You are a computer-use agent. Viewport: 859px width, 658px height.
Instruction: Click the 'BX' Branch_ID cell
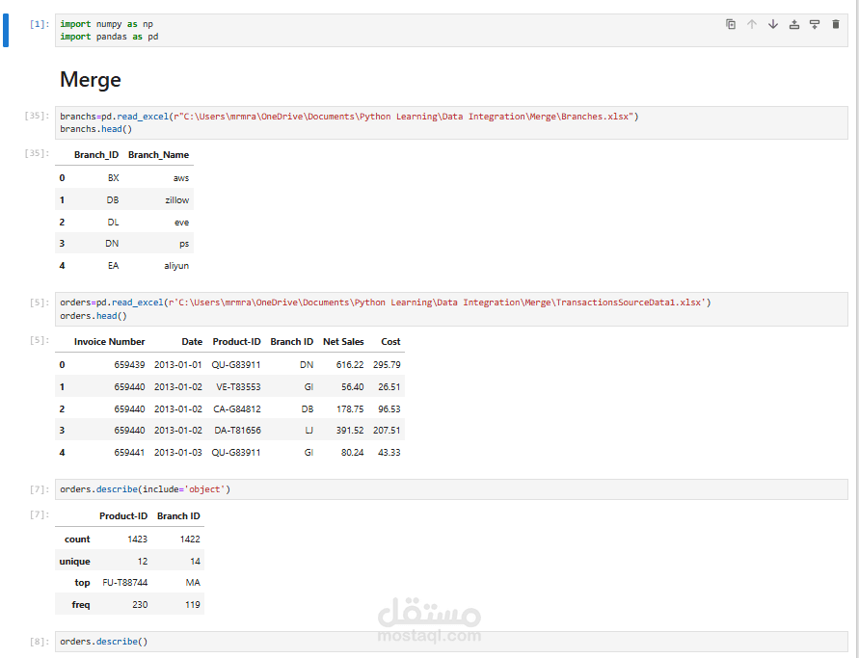[114, 178]
